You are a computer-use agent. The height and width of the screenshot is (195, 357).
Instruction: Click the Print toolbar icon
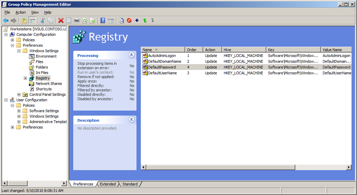(77, 21)
